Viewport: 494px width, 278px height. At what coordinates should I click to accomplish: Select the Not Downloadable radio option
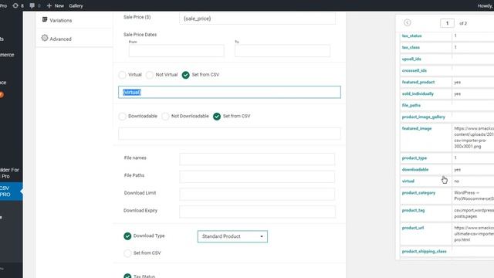165,117
